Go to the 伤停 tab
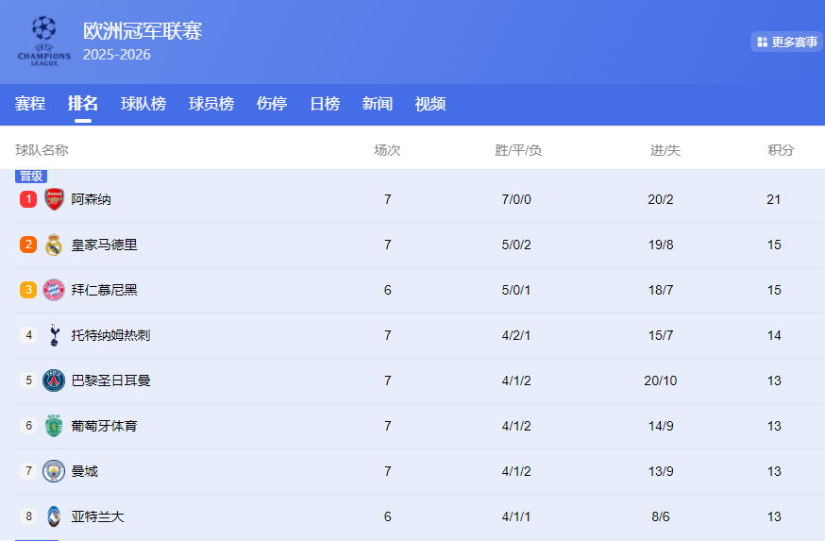The height and width of the screenshot is (541, 825). click(272, 104)
